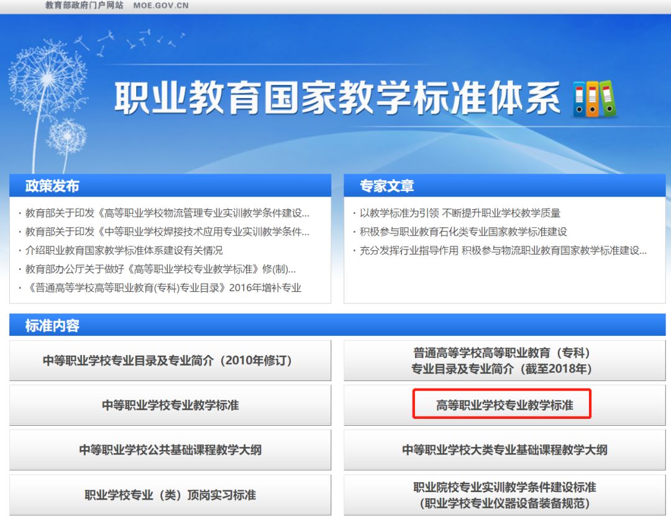Click the highlighted 高等职业学校专业教学标准 button
This screenshot has height=517, width=671.
click(x=504, y=405)
